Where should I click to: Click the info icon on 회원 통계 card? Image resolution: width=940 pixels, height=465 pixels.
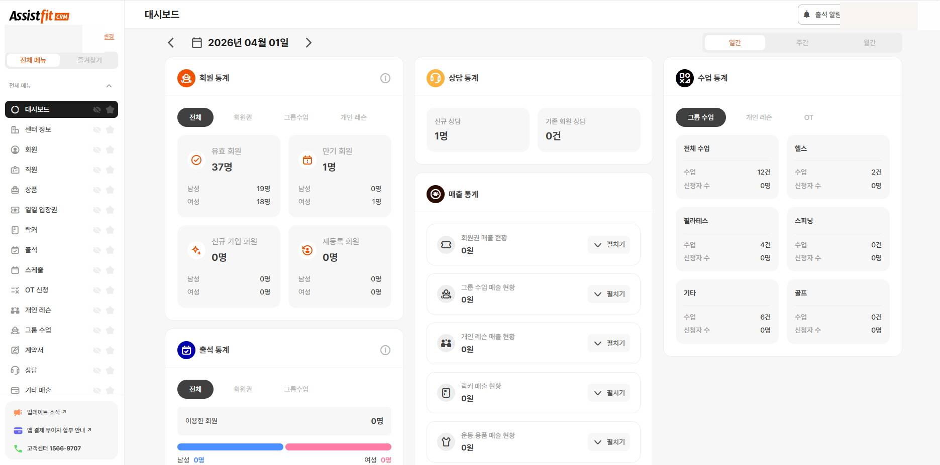(x=385, y=78)
